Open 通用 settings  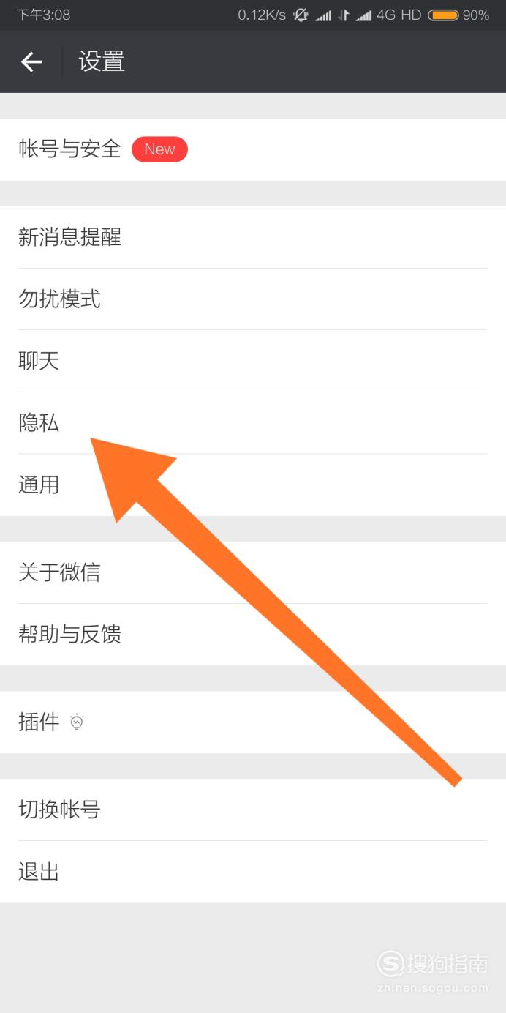[x=253, y=485]
